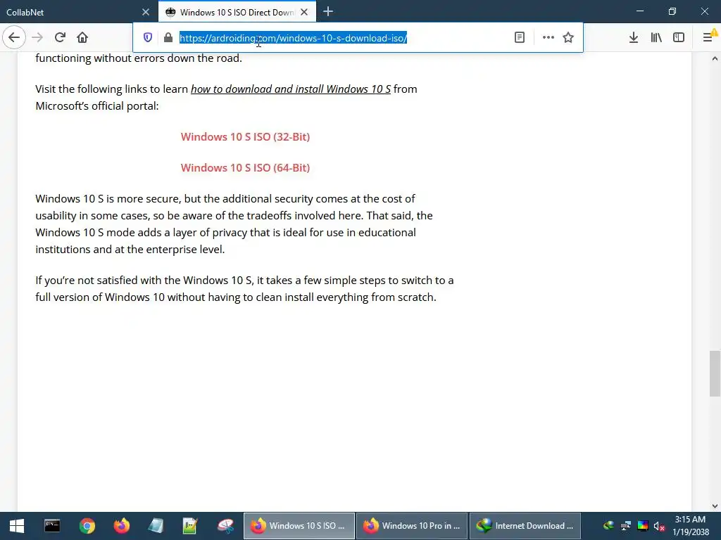Click the scrollbar down arrow
The width and height of the screenshot is (721, 540).
click(x=715, y=506)
